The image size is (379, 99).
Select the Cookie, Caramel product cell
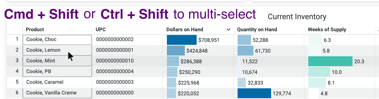57,82
